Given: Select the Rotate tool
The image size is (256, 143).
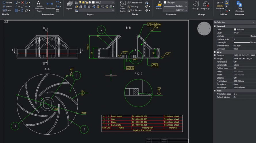Looking at the screenshot, I should (x=7, y=3).
